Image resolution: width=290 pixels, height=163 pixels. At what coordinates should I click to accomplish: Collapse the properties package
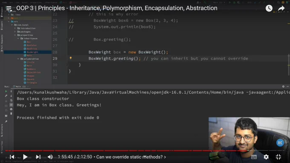click(15, 35)
